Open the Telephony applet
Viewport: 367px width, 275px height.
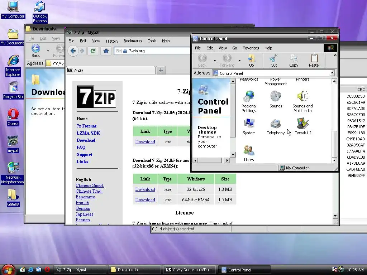(x=276, y=126)
